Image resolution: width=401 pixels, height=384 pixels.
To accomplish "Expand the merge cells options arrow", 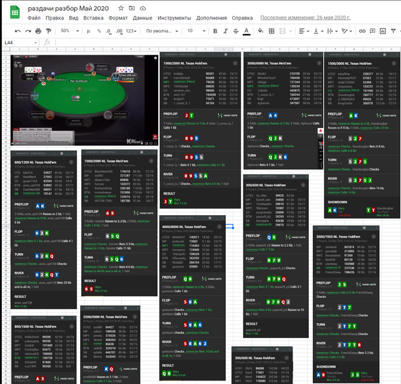I will click(x=290, y=31).
